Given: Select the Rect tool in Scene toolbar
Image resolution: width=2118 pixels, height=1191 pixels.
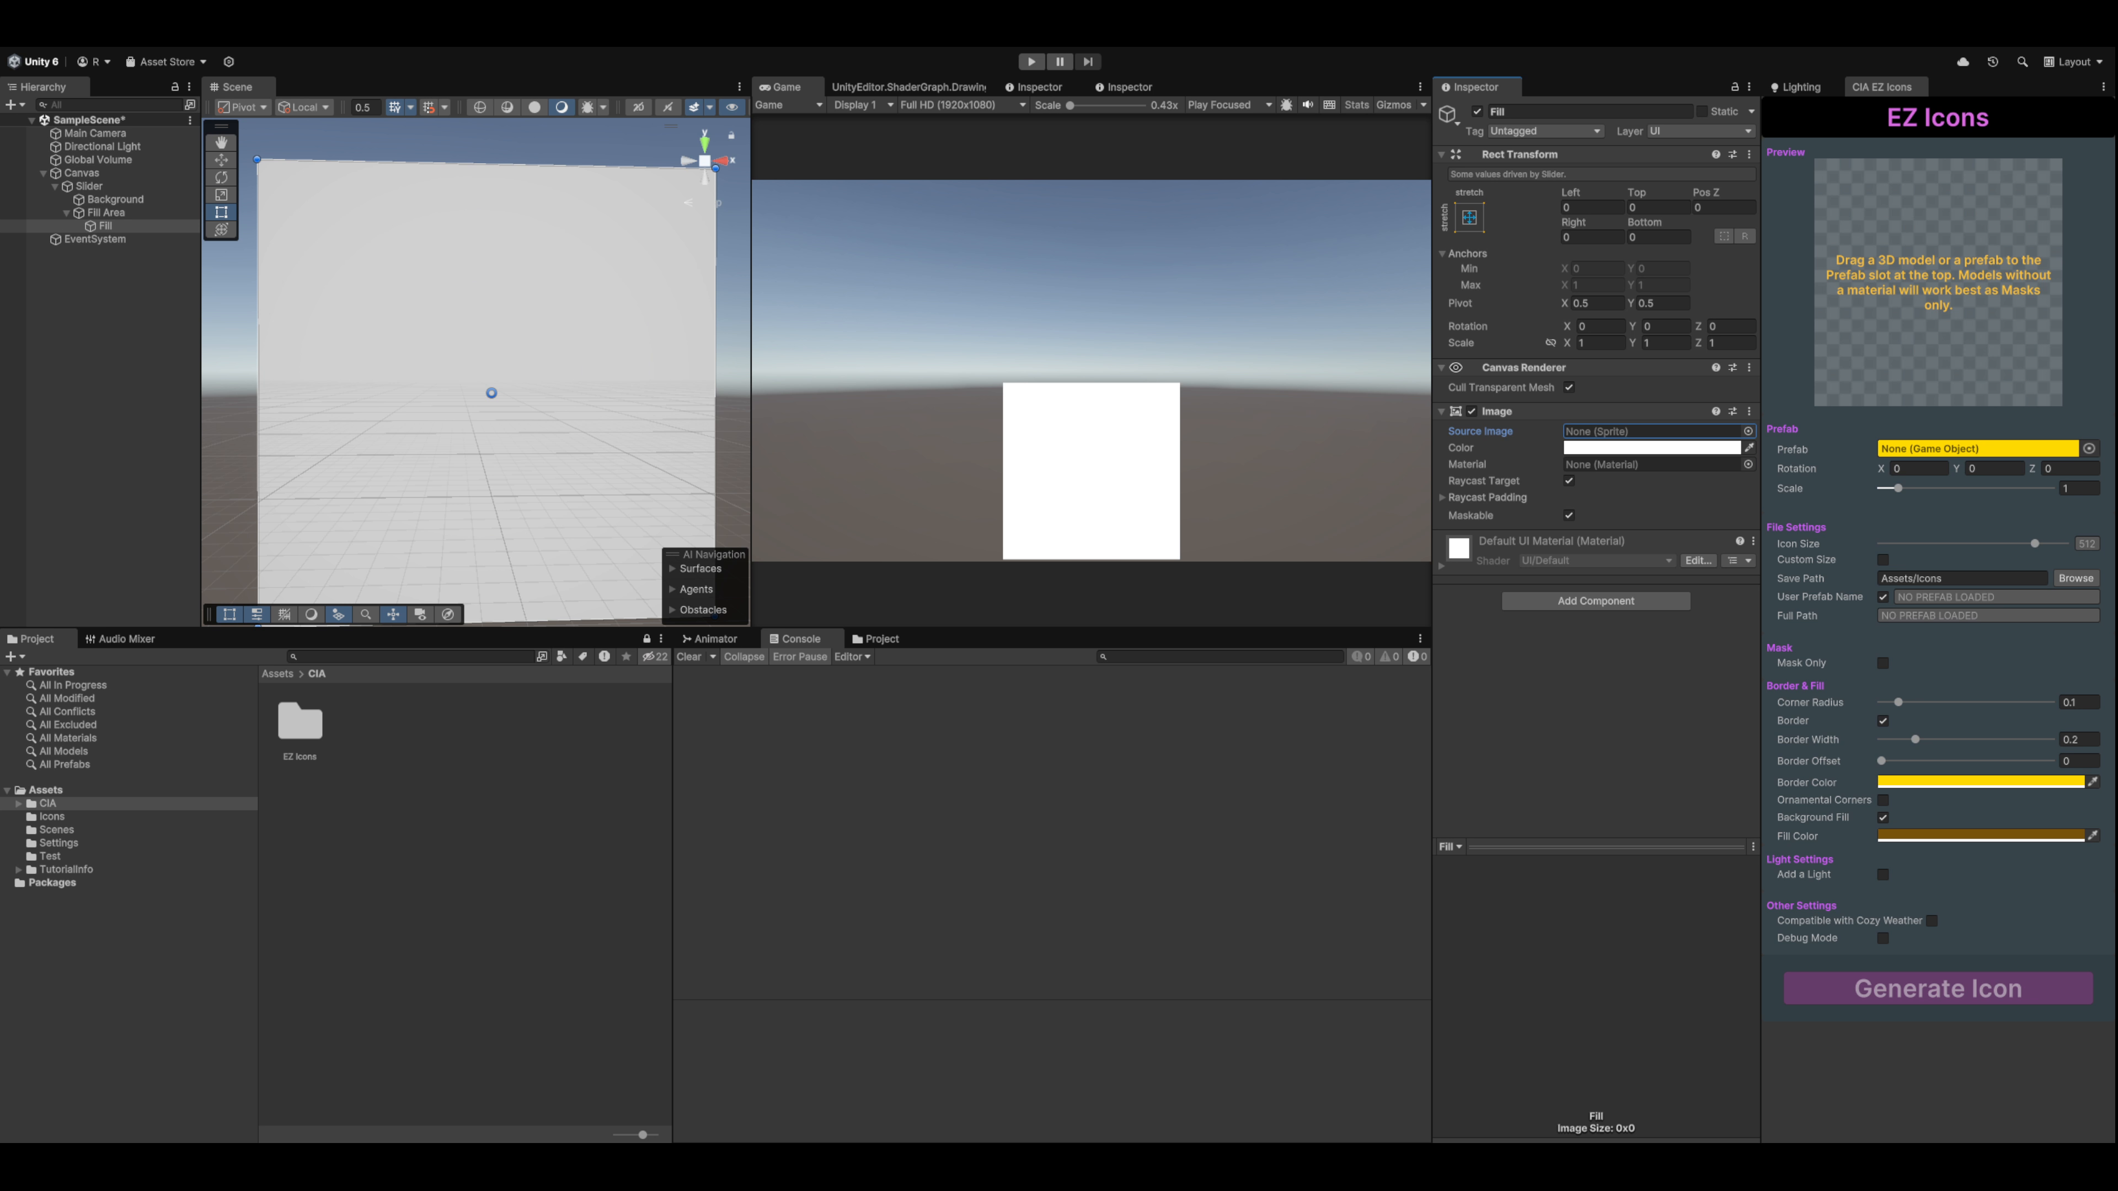Looking at the screenshot, I should [x=221, y=212].
